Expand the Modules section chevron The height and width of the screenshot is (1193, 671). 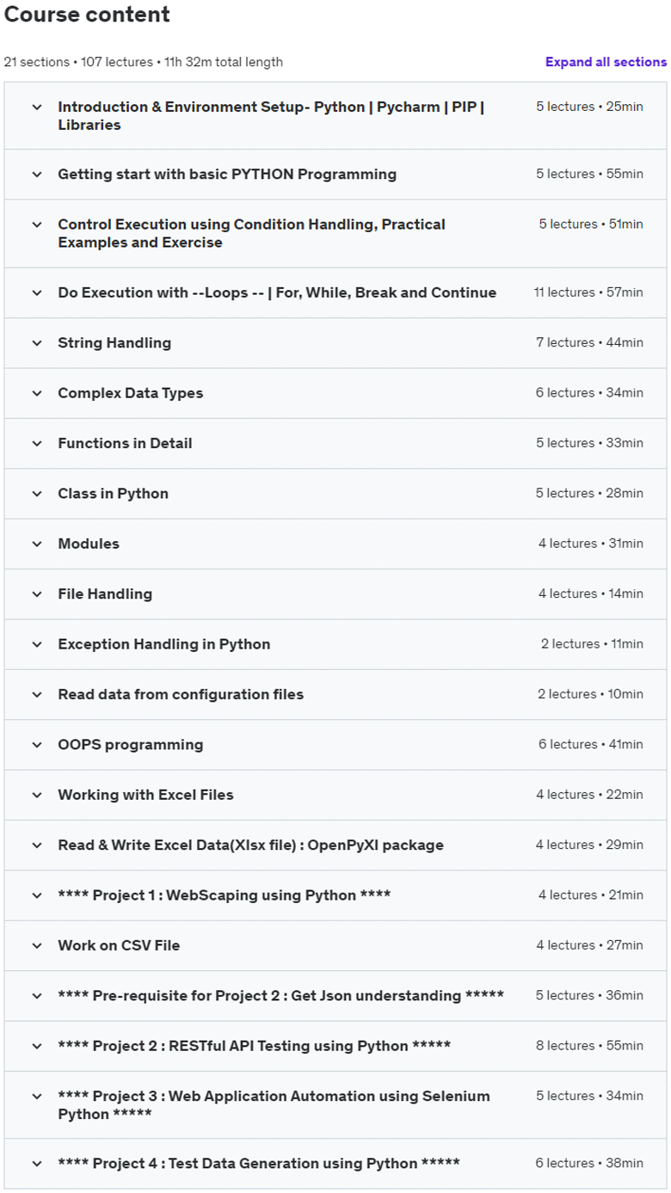point(36,544)
